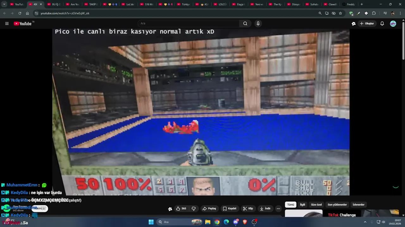Click the sparkle icon next to Oluştur
The height and width of the screenshot is (227, 405).
[x=354, y=24]
